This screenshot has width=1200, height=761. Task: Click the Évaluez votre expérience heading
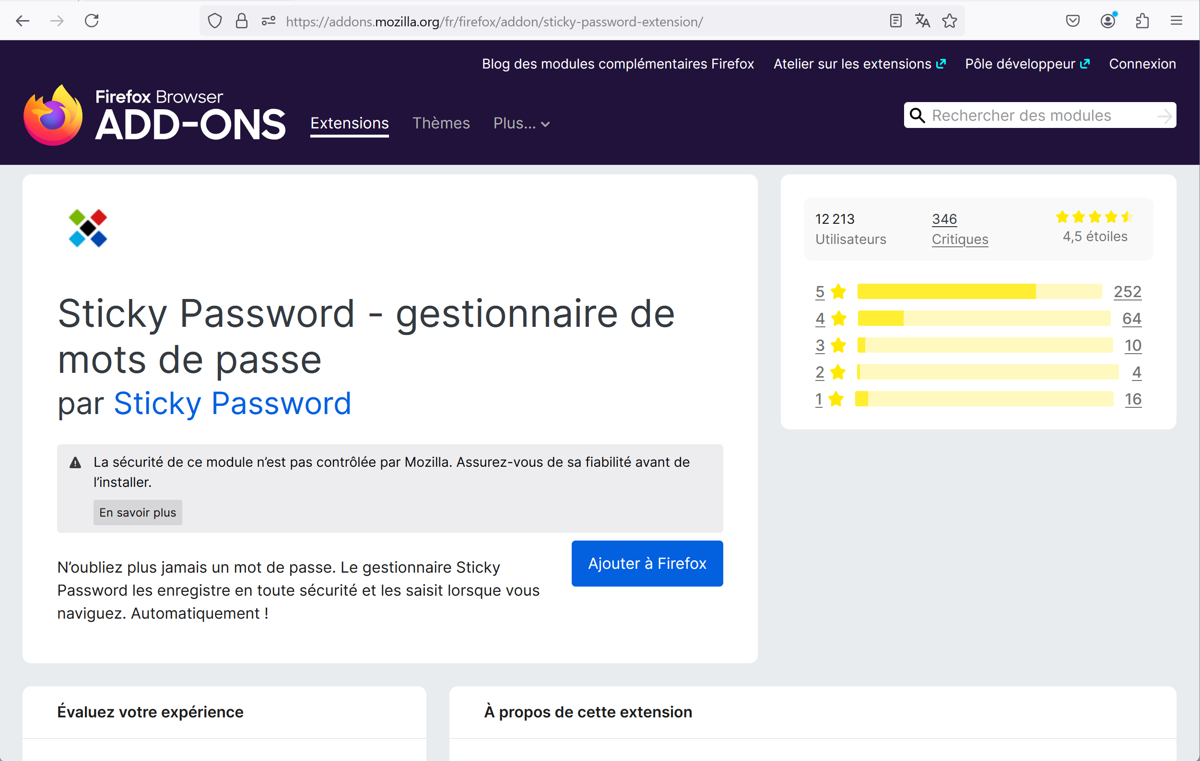pos(151,712)
